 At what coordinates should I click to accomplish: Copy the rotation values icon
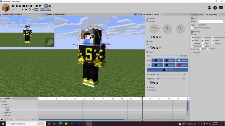154,37
